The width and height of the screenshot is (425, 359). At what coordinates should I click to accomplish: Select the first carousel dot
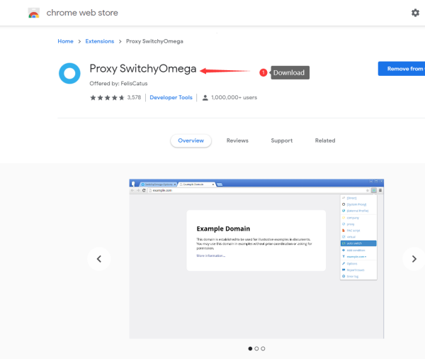click(250, 348)
